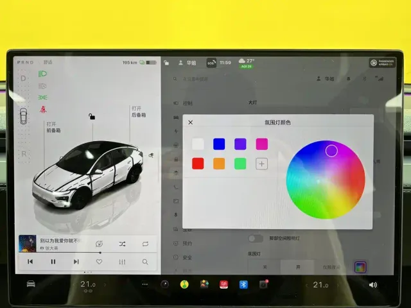
Task: Tap the lock icon in status bar
Action: (166, 63)
